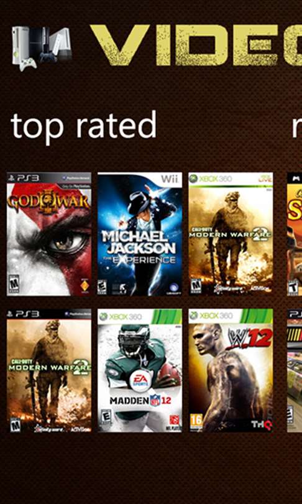
Task: Tap the Ubisoft logo on Michael Jackson cover
Action: tap(173, 287)
